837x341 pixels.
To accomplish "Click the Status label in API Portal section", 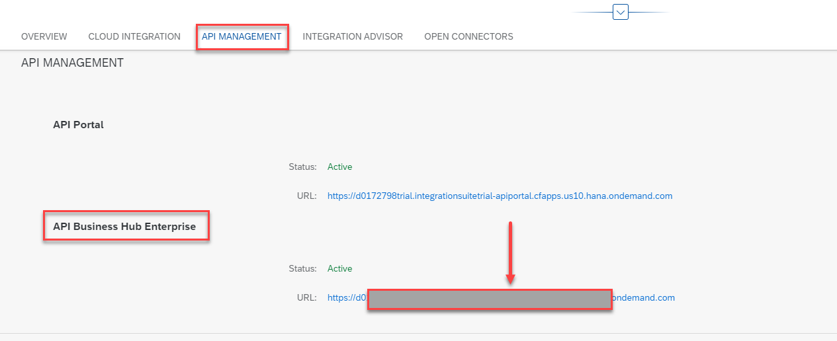I will pos(302,167).
